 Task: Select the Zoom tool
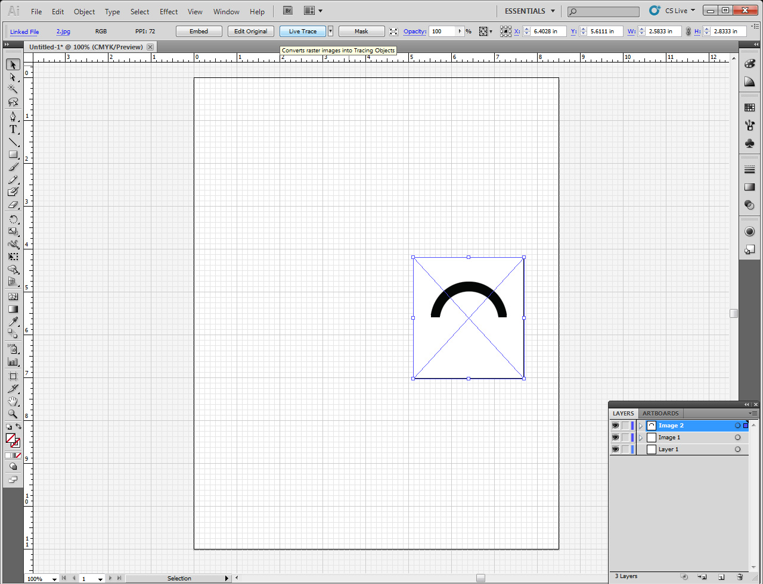tap(13, 414)
